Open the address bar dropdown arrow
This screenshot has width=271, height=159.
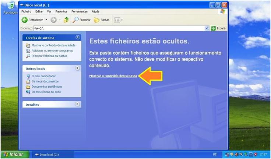tap(207, 28)
